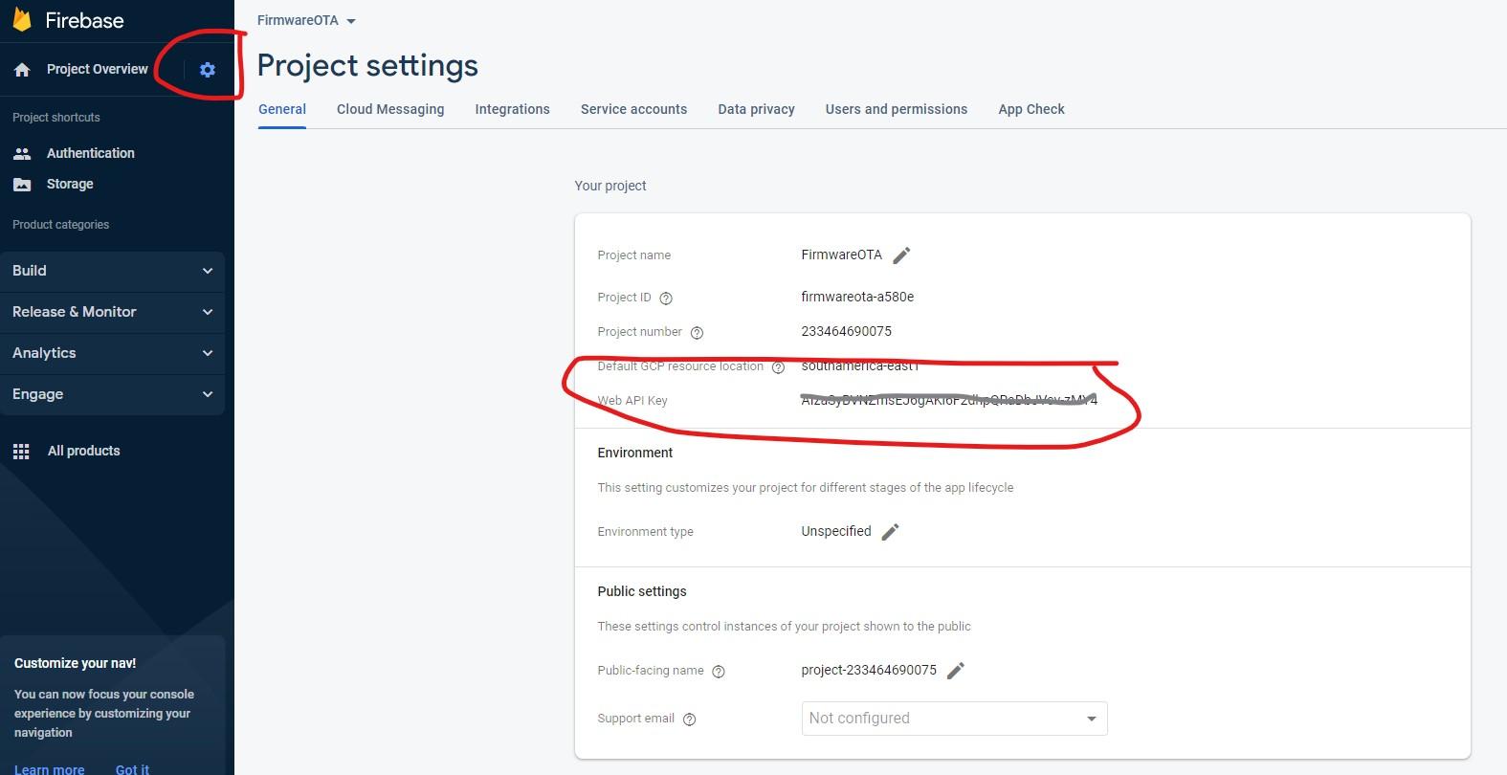Open project settings gear icon
The width and height of the screenshot is (1507, 775).
[208, 70]
